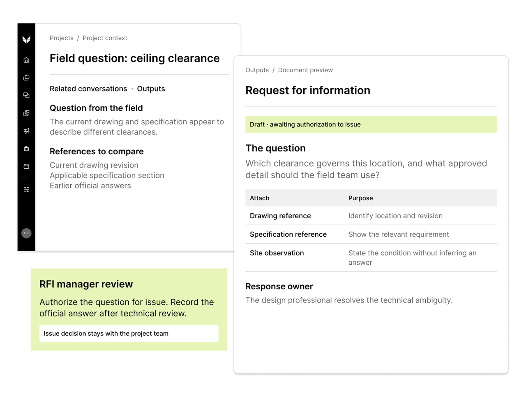
Task: Open the robot assistant icon
Action: 26,149
